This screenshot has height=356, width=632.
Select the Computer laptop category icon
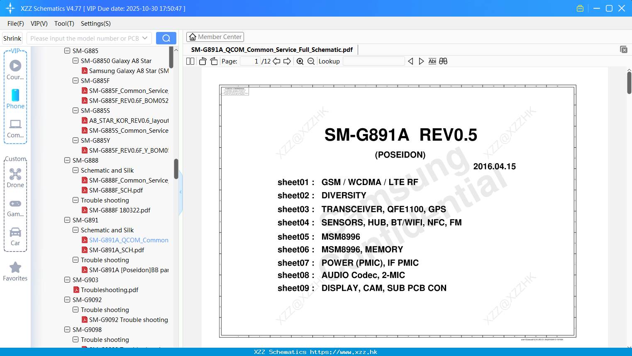(15, 124)
